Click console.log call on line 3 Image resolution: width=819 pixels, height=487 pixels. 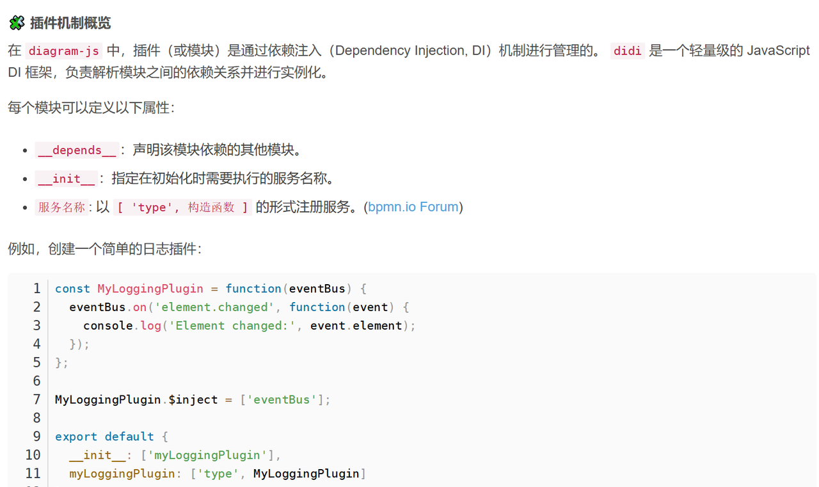122,326
